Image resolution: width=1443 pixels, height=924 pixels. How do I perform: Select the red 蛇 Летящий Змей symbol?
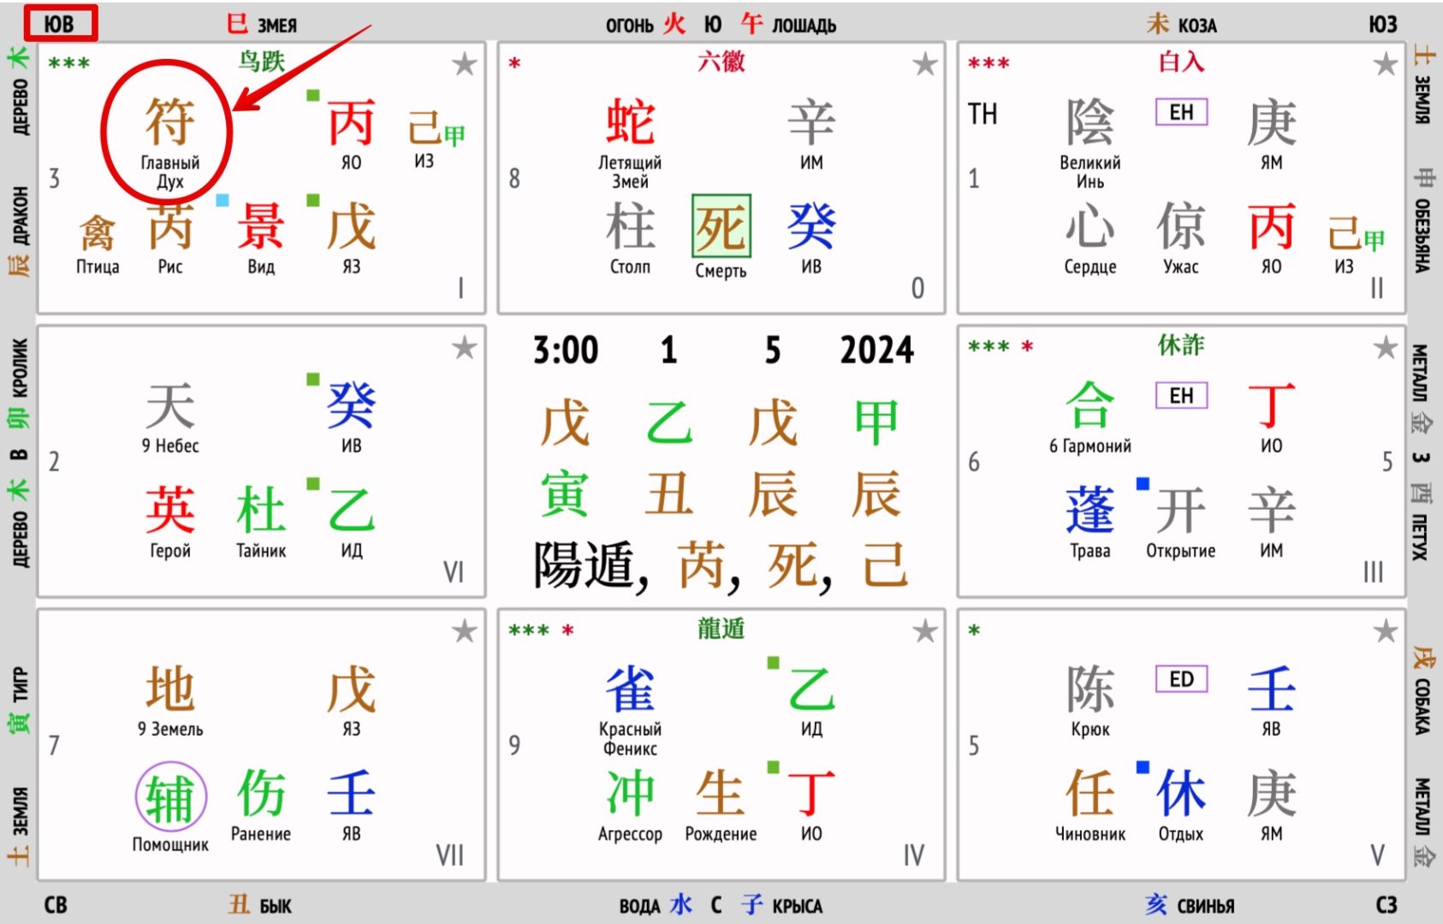coord(629,122)
